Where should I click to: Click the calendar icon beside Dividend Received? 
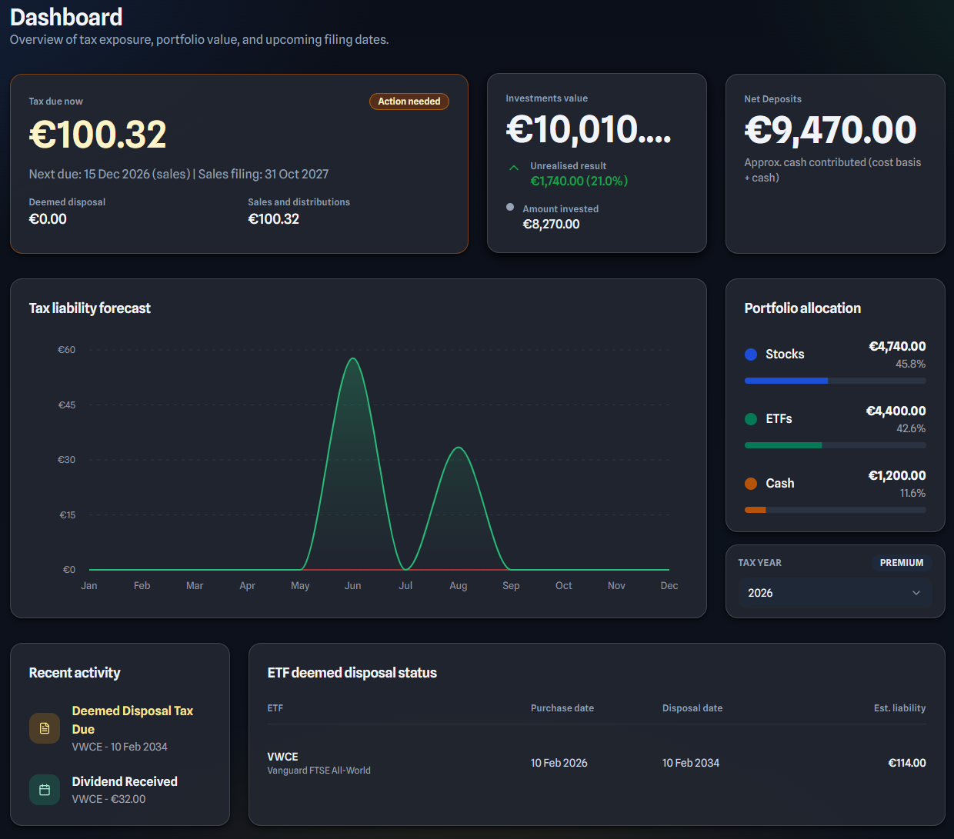click(44, 789)
